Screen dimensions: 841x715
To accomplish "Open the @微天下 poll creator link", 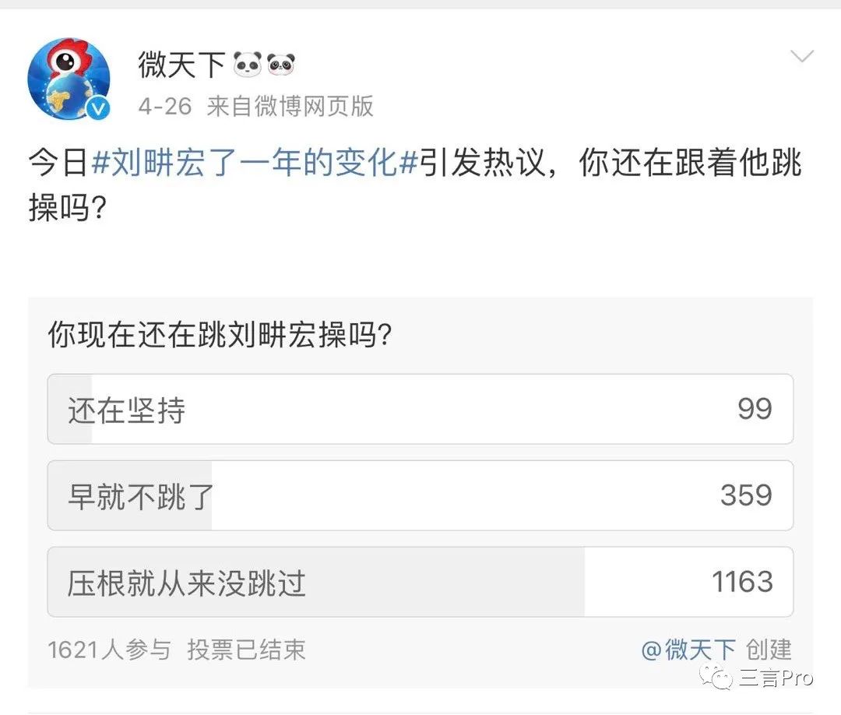I will [x=688, y=650].
